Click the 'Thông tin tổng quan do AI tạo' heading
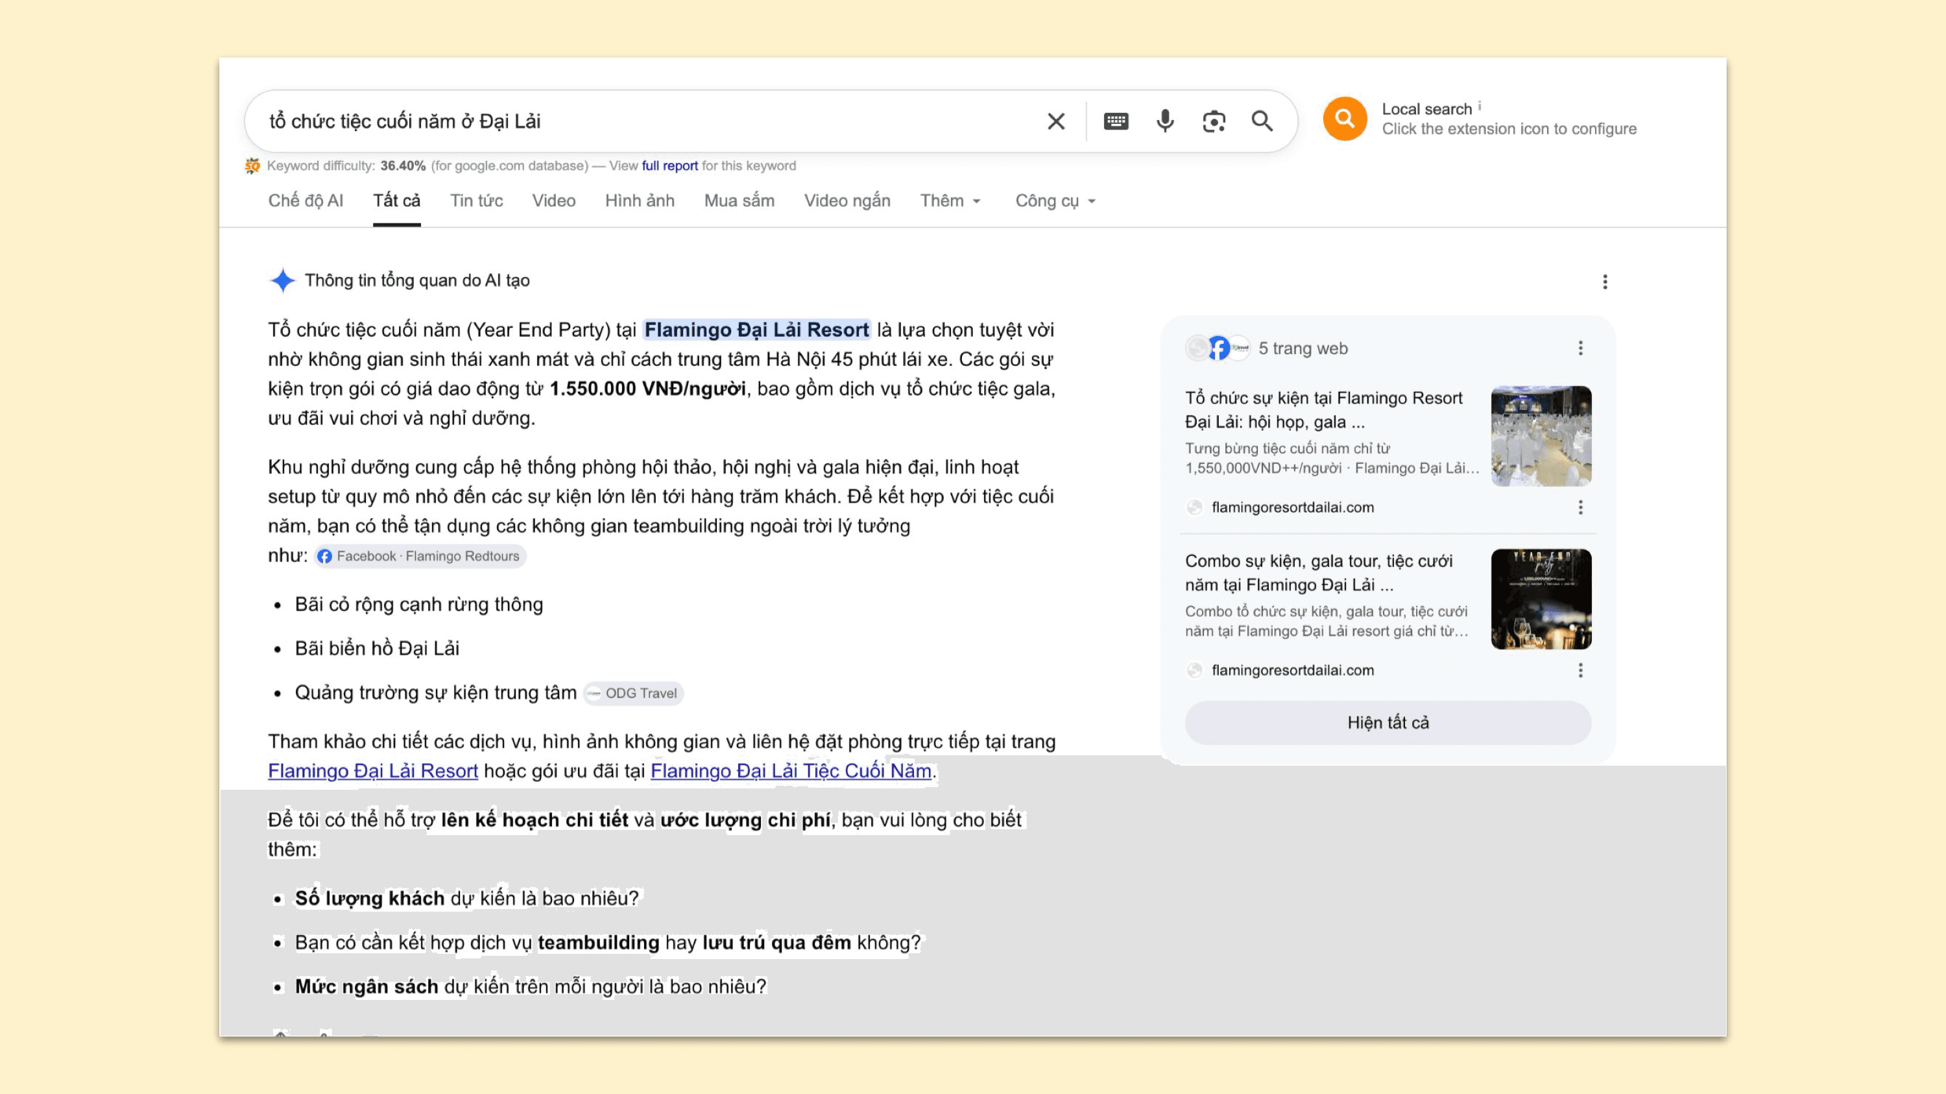 coord(417,280)
